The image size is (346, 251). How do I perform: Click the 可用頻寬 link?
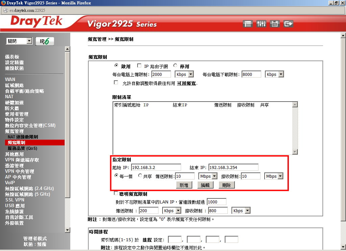pyautogui.click(x=187, y=83)
